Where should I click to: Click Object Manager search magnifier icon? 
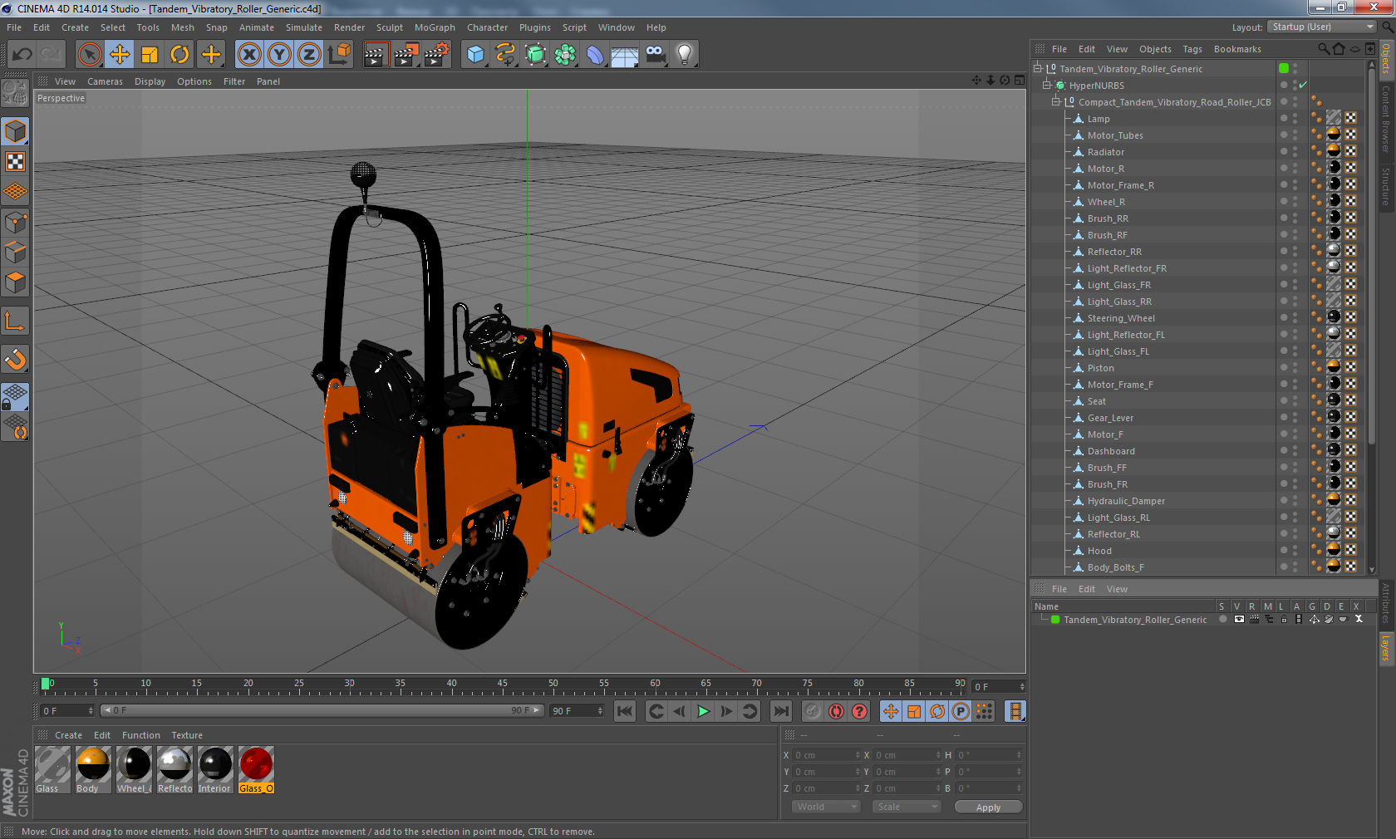(x=1324, y=49)
